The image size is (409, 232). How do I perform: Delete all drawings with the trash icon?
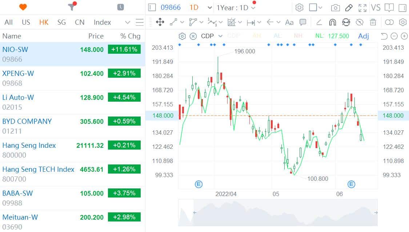(x=373, y=22)
